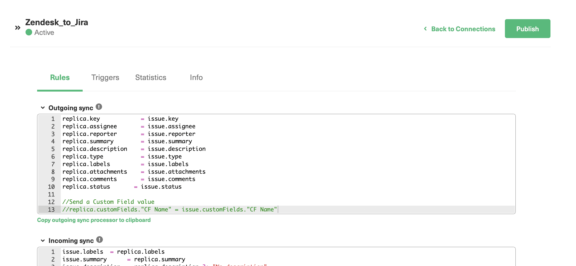Copy outgoing sync processor to clipboard
Viewport: 576px width, 266px height.
pyautogui.click(x=94, y=220)
